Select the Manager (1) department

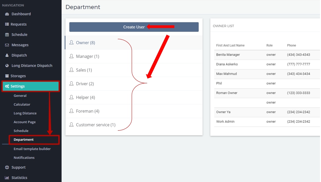134,56
